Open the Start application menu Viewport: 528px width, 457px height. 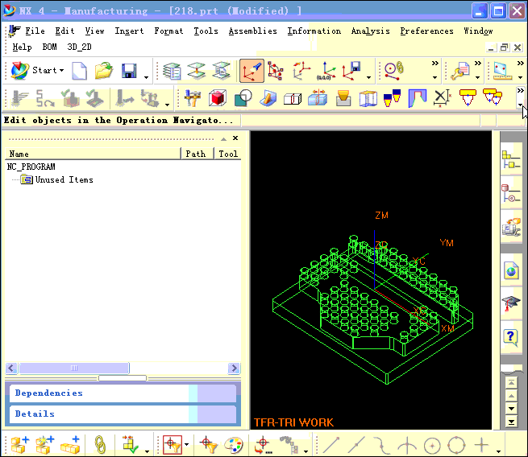coord(37,71)
